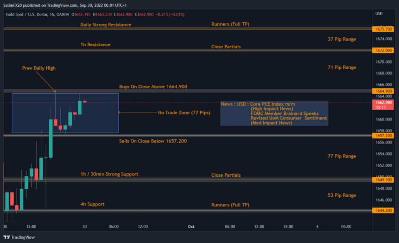Screen dimensions: 399x243
Task: Click the current price 1662.980 label
Action: (384, 103)
